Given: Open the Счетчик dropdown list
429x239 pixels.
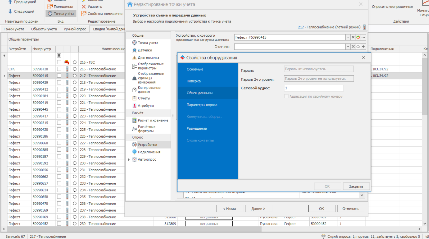Looking at the screenshot, I should point(348,47).
